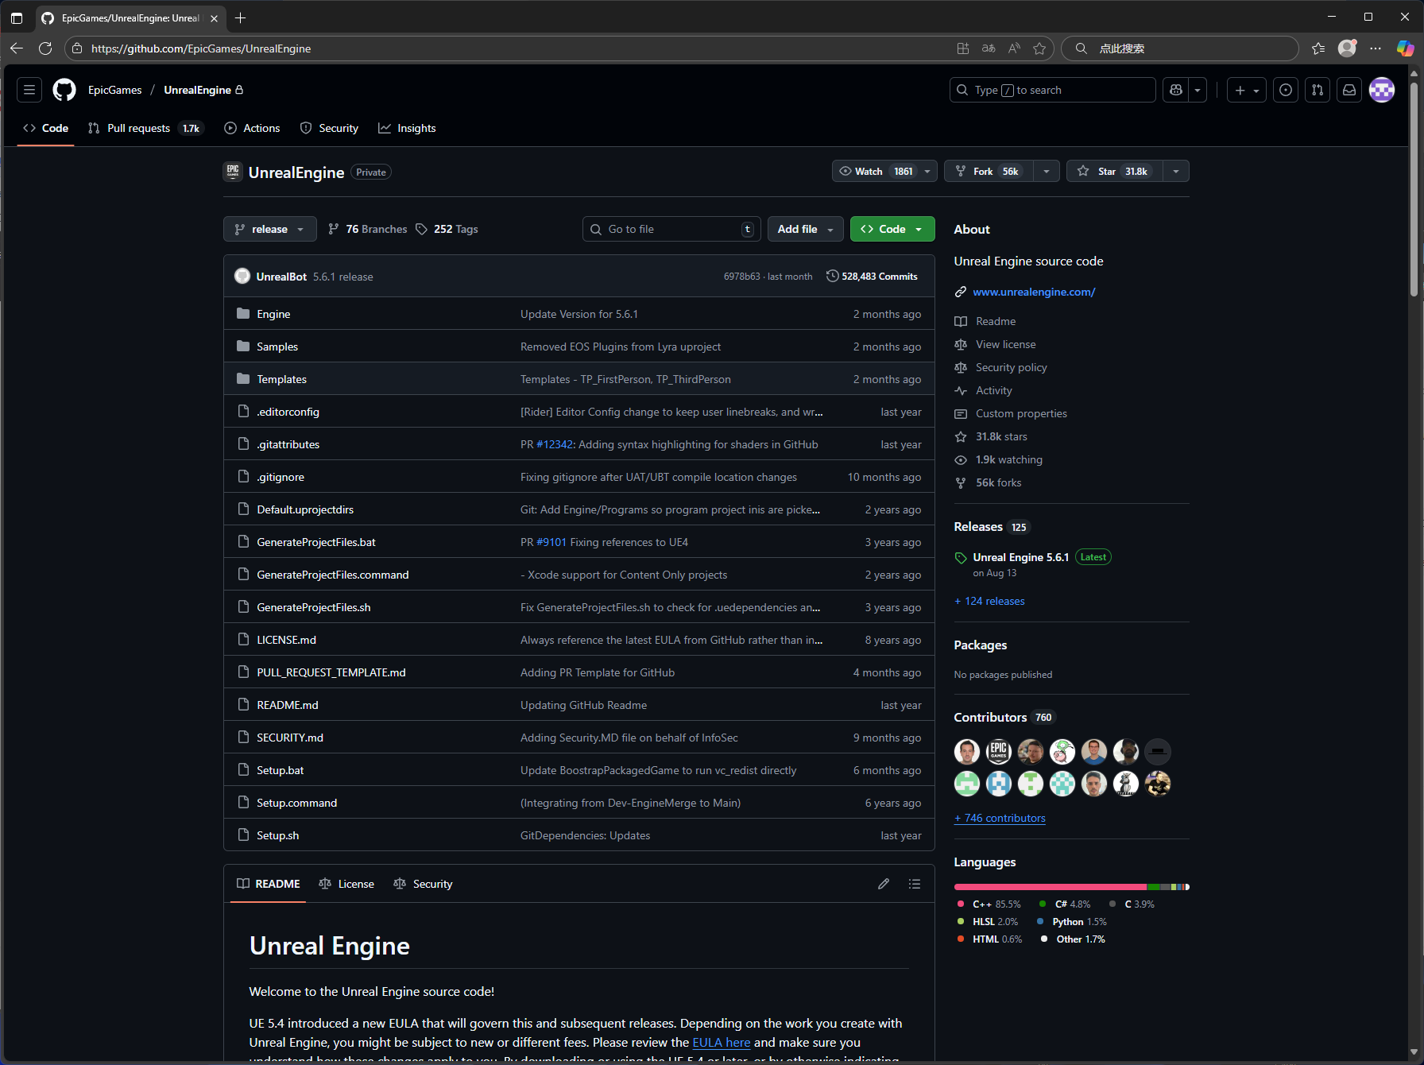
Task: Select the Security tab beside License
Action: [x=423, y=884]
